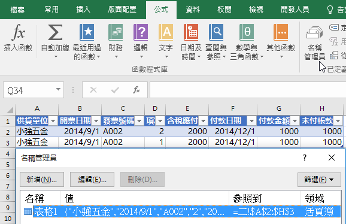Image resolution: width=346 pixels, height=224 pixels.
Task: Click the select-all corner triangle
Action: pos(10,110)
